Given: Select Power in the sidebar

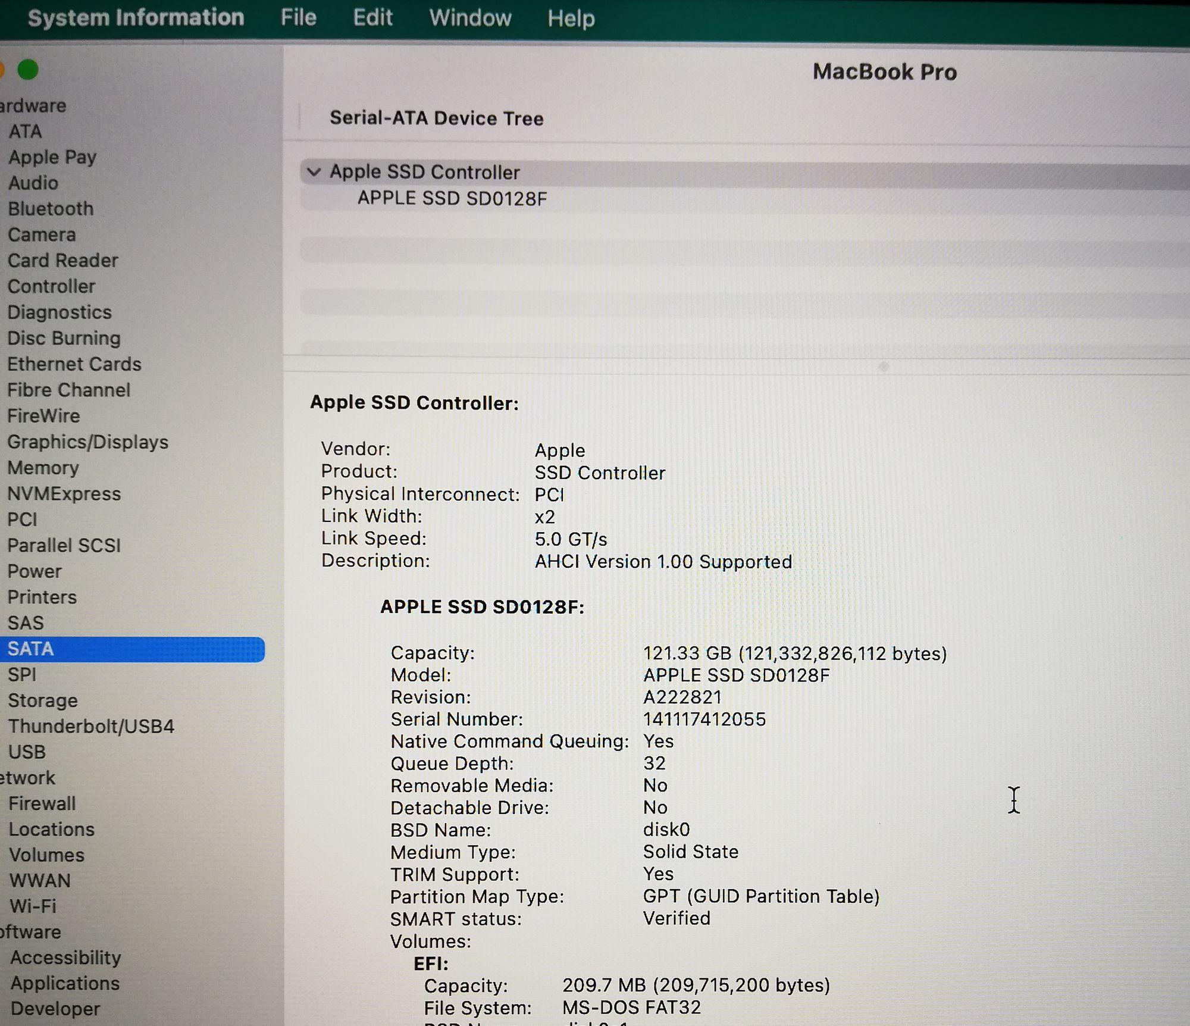Looking at the screenshot, I should coord(35,571).
